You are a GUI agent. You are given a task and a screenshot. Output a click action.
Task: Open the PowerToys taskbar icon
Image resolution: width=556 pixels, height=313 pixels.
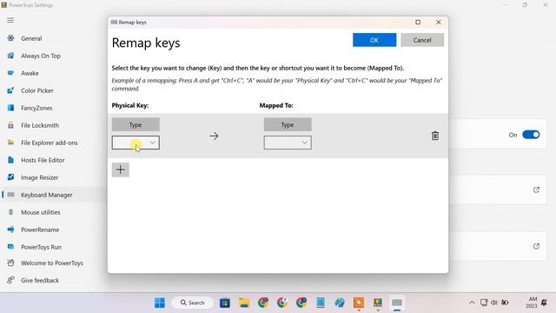point(378,303)
